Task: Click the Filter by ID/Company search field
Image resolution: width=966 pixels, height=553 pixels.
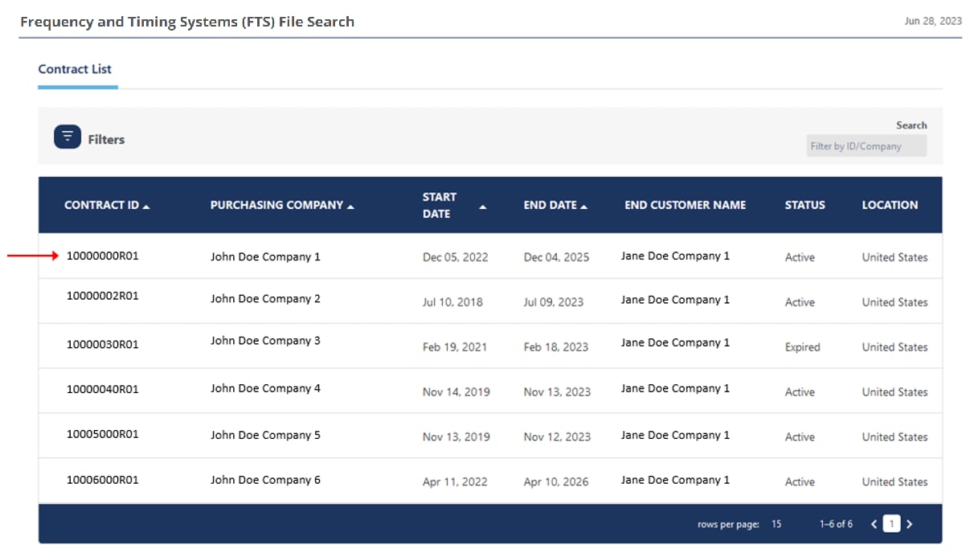Action: coord(866,146)
